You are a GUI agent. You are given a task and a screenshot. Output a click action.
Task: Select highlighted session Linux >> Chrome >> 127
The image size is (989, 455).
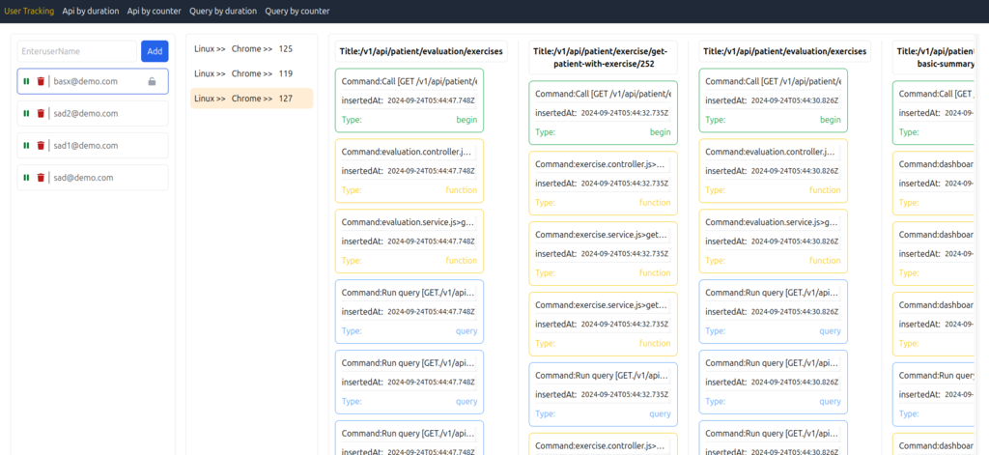pos(252,99)
